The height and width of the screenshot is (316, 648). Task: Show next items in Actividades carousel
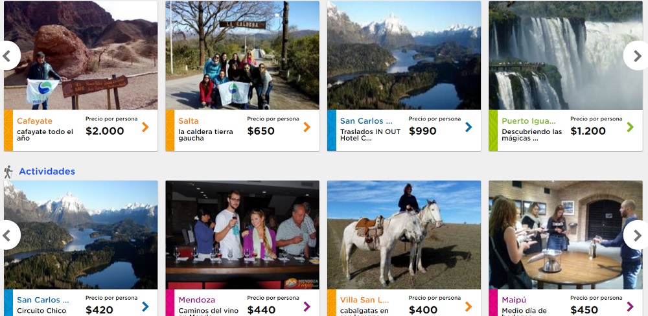pos(636,235)
